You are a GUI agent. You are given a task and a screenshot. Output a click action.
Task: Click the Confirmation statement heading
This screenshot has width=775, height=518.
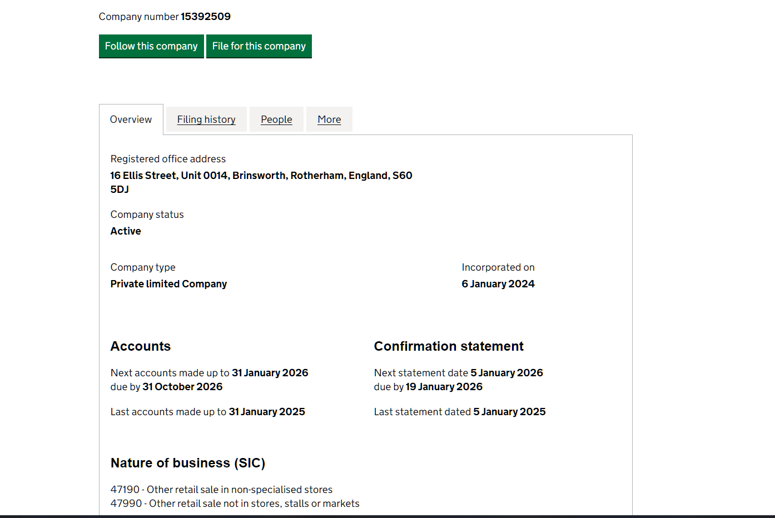tap(448, 346)
